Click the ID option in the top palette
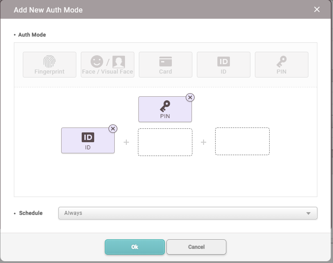The image size is (333, 263). coord(224,65)
